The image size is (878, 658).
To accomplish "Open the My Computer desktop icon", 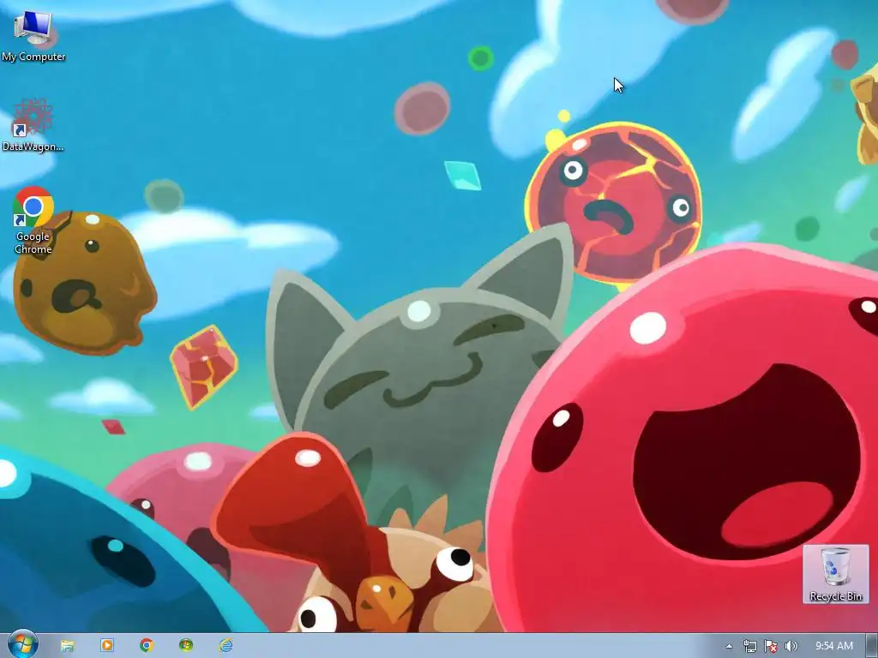I will point(33,35).
